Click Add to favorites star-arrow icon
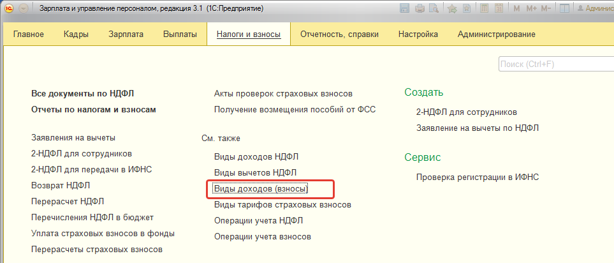Viewport: 614px width, 263px height. (x=452, y=8)
